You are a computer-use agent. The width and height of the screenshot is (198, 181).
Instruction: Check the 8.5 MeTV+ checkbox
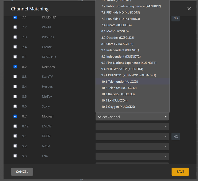pos(15,96)
